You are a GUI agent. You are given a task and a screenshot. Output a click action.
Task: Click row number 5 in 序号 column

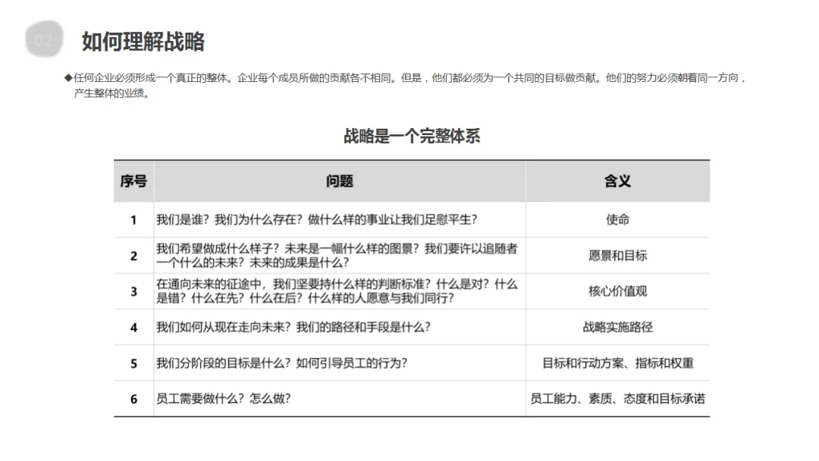click(133, 363)
